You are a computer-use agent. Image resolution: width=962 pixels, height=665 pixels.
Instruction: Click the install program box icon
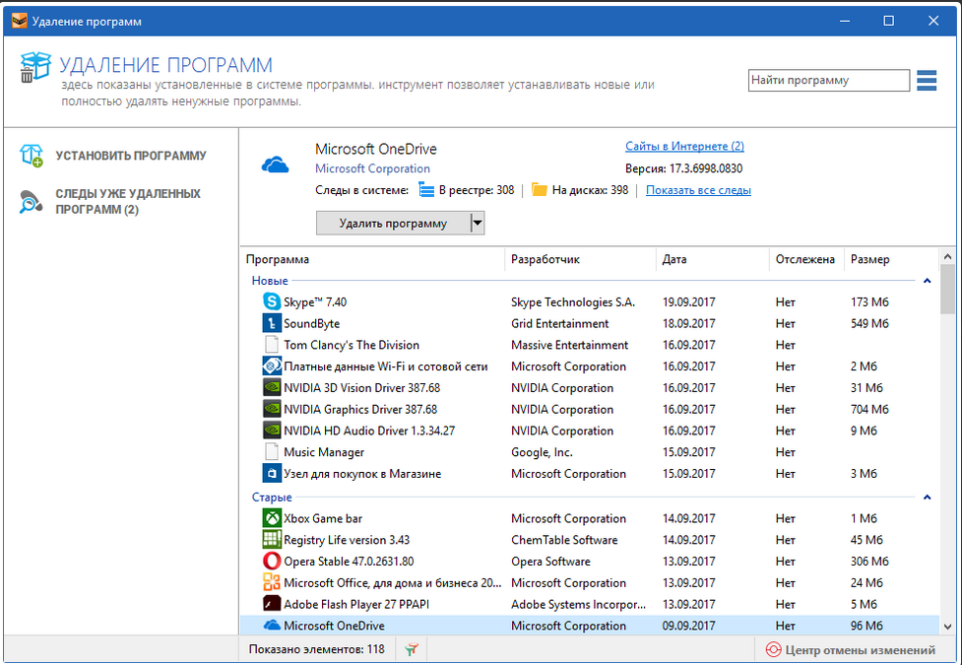click(x=32, y=156)
